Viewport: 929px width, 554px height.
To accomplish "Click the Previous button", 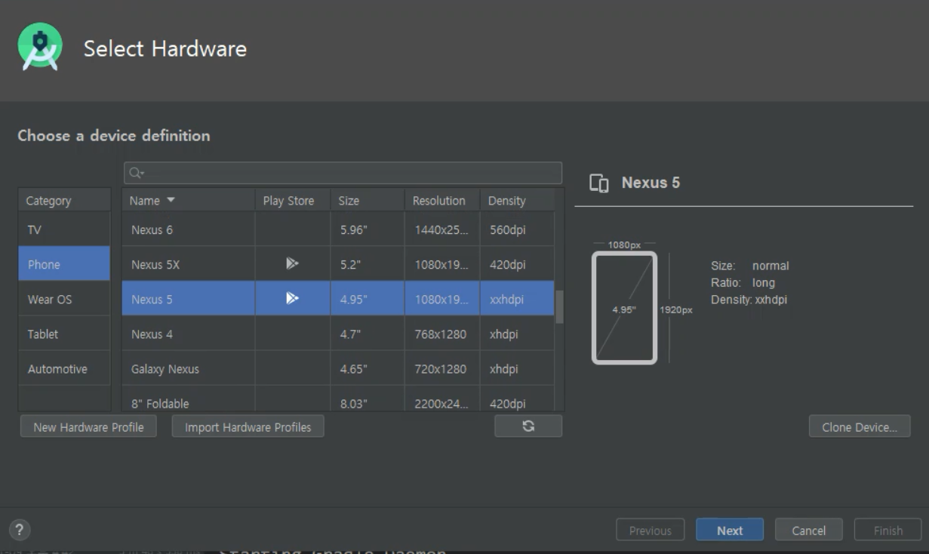I will pyautogui.click(x=650, y=530).
